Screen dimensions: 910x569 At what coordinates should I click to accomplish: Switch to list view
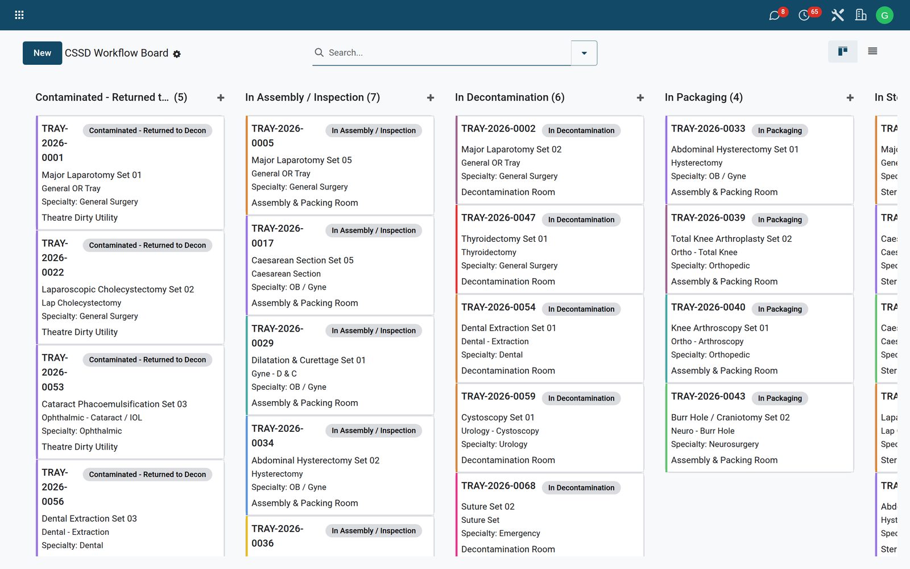pyautogui.click(x=872, y=52)
